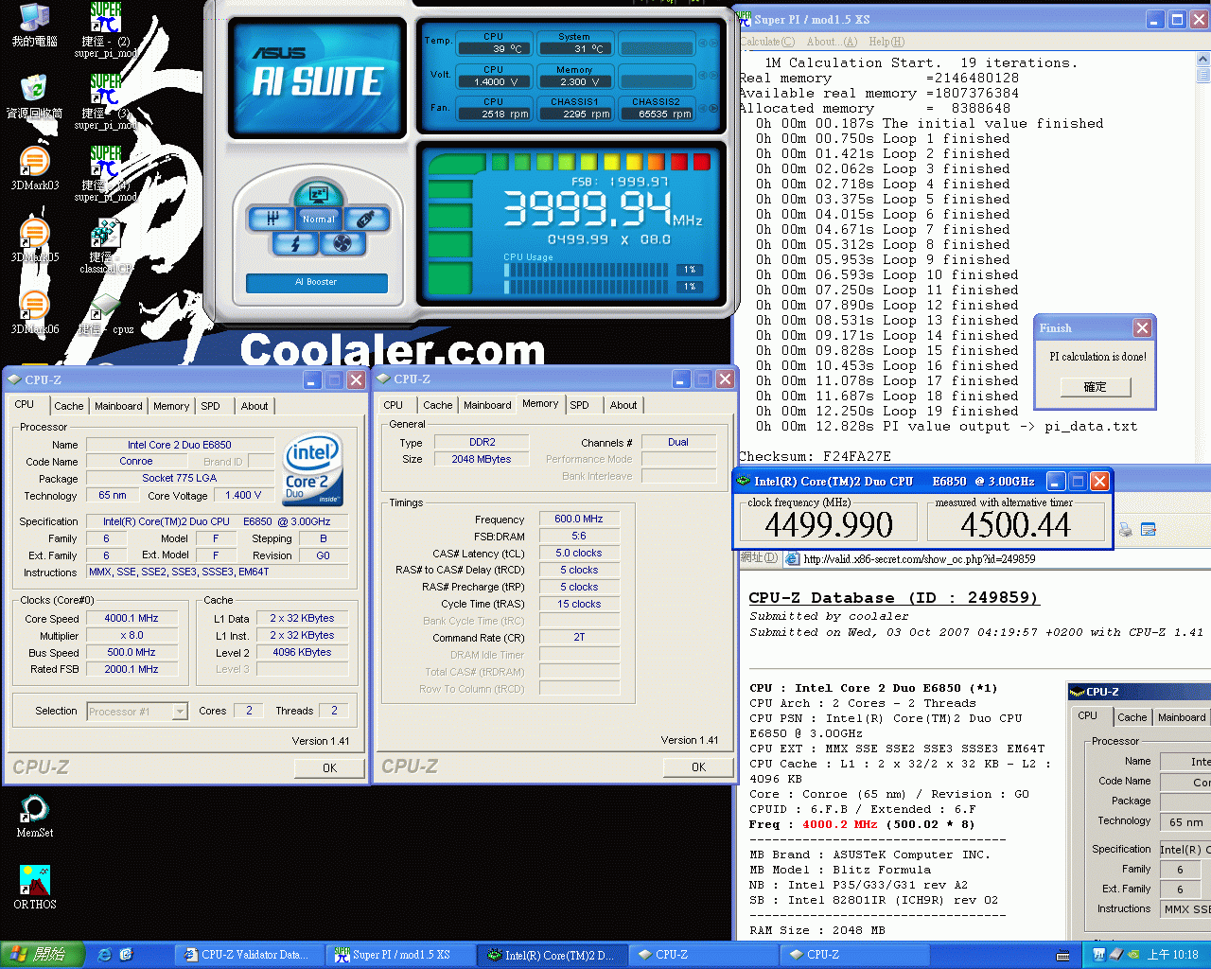Launch the 3DMark06 desktop shortcut

(x=34, y=312)
